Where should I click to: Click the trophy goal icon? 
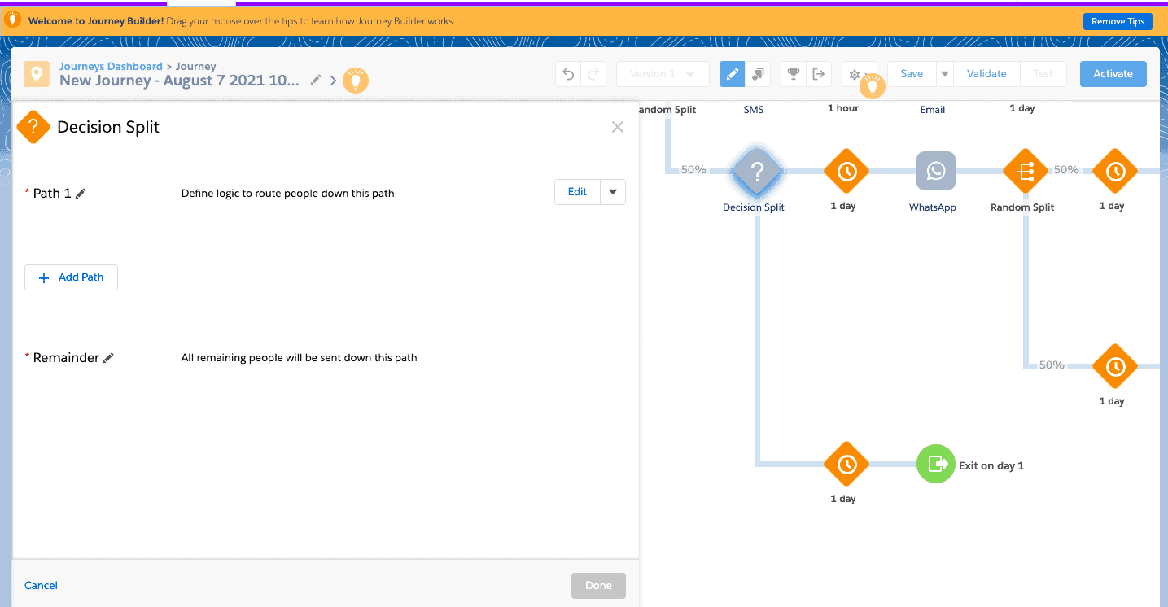pos(793,74)
